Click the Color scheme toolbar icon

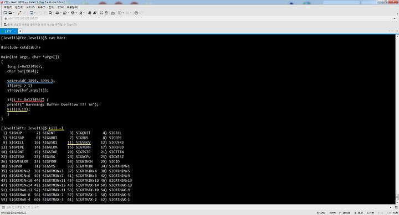(65, 13)
